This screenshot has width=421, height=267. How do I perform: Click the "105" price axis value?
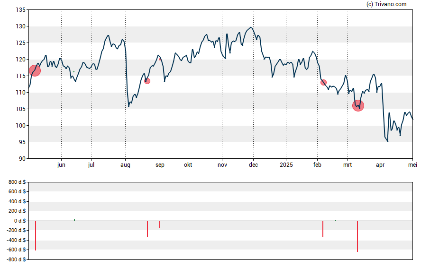21,109
